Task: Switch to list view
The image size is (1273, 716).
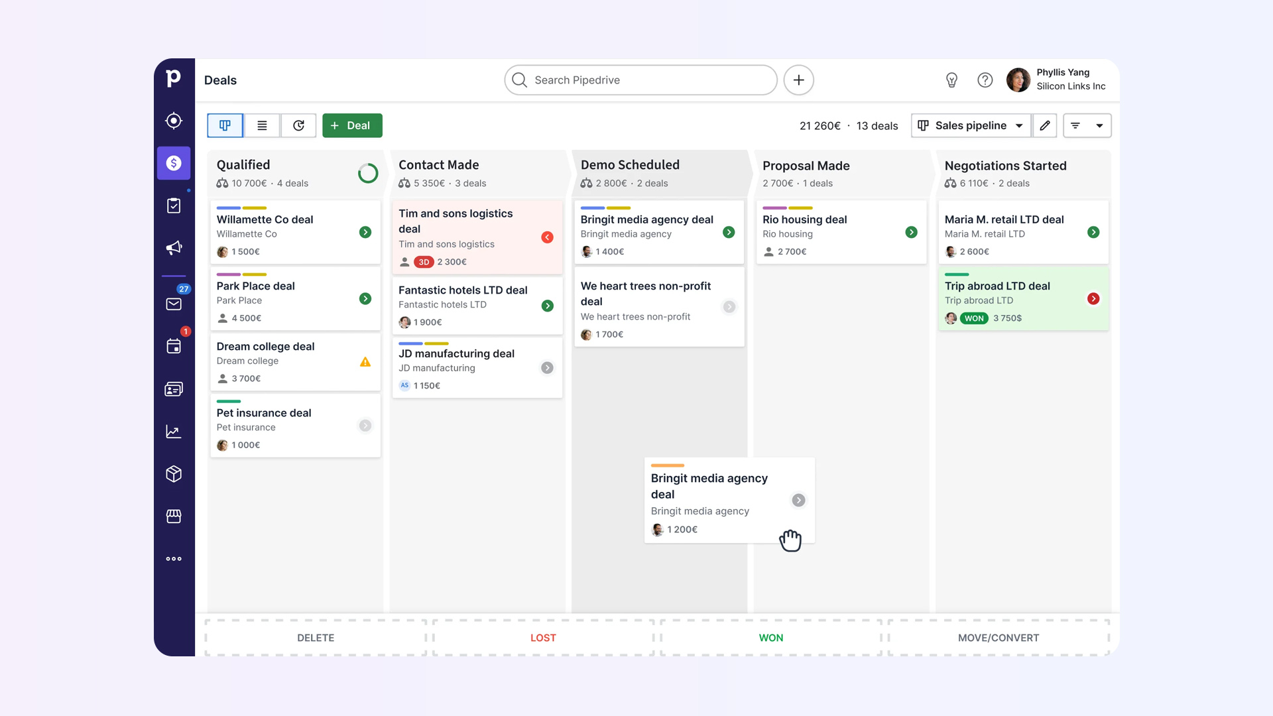Action: (x=262, y=125)
